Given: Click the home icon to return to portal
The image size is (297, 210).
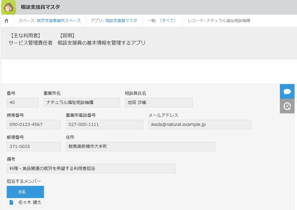Looking at the screenshot, I should click(x=6, y=21).
